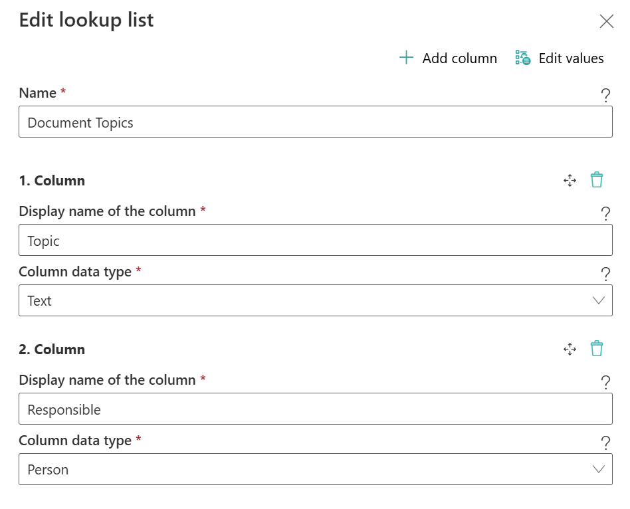The image size is (630, 509).
Task: Click the Add column button label
Action: [459, 58]
